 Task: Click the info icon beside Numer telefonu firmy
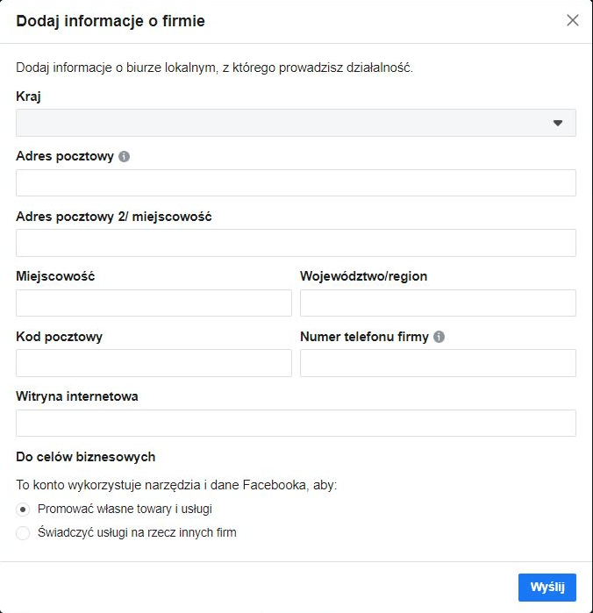click(439, 337)
